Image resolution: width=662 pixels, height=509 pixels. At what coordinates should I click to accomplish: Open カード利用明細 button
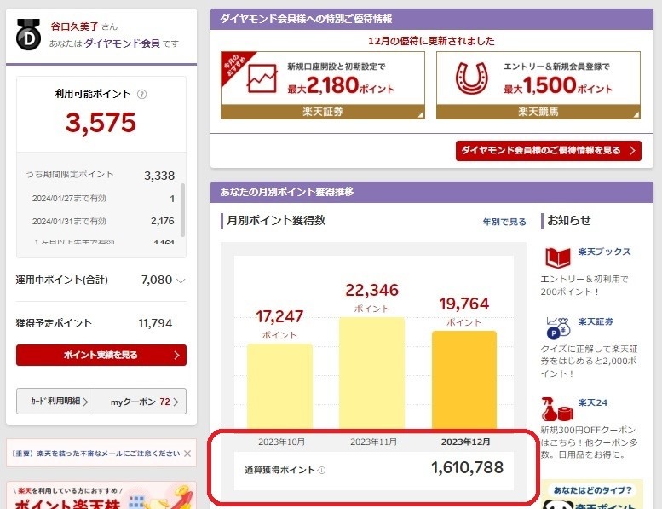pyautogui.click(x=55, y=402)
